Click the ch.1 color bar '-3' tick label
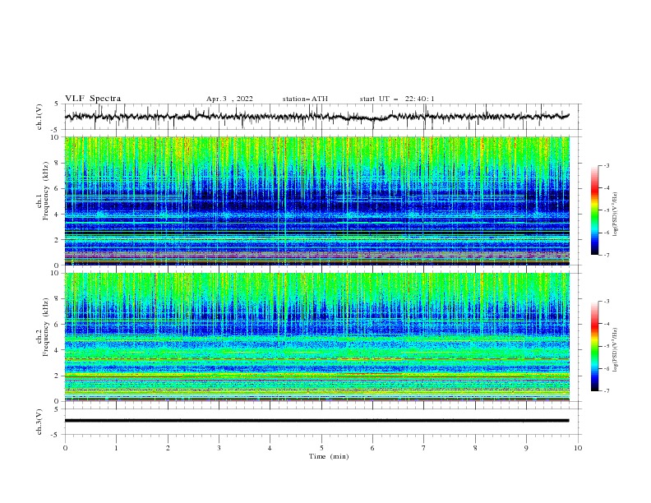This screenshot has width=651, height=503. click(606, 165)
